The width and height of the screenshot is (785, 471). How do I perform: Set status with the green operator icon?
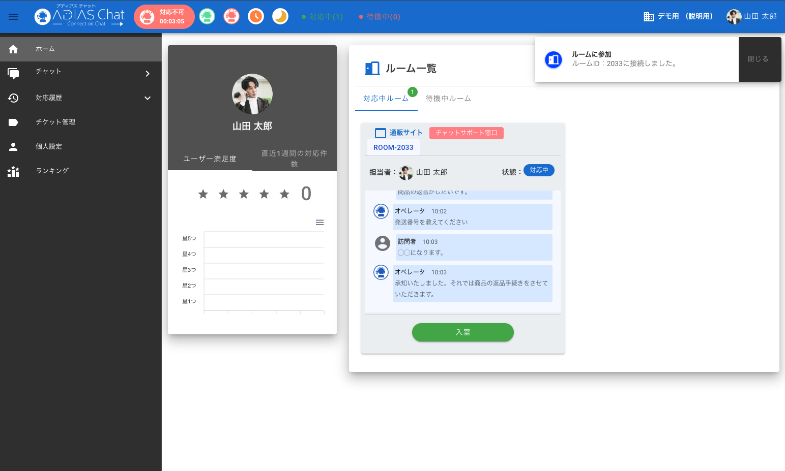[207, 17]
